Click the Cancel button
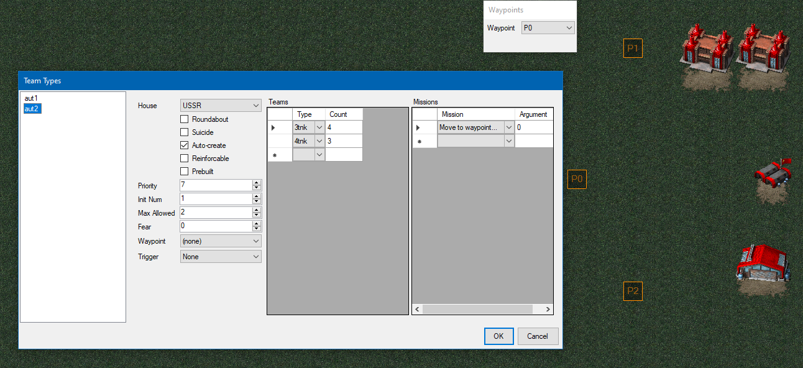Screen dimensions: 803x368 click(x=538, y=336)
